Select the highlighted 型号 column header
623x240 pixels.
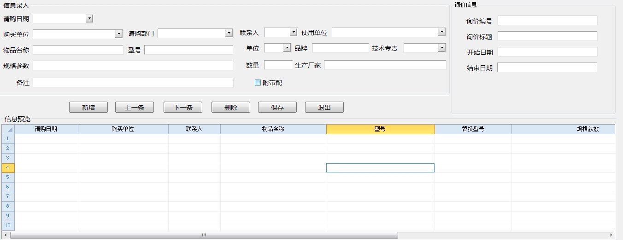pos(380,129)
